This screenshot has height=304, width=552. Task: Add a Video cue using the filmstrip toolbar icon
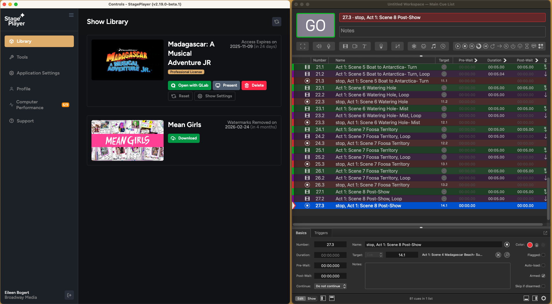345,46
